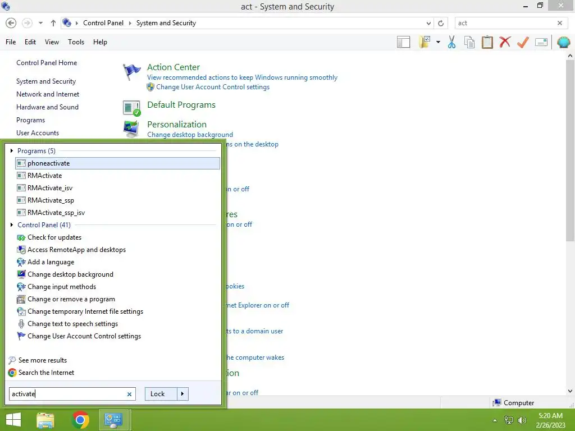This screenshot has height=431, width=575.
Task: Open address bar history dropdown
Action: tap(428, 23)
